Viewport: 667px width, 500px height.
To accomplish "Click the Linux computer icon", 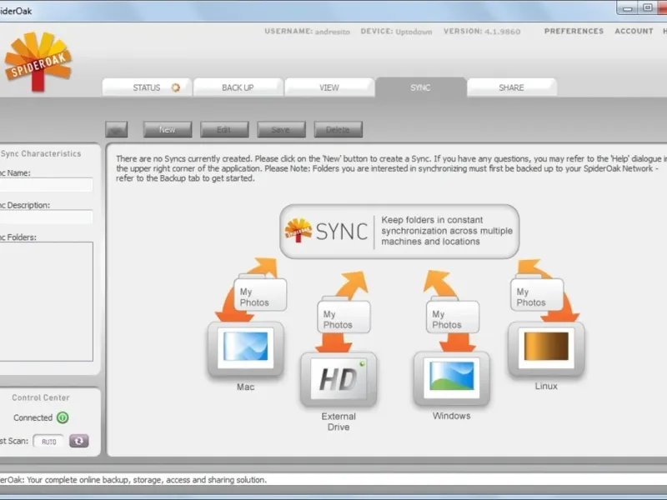I will pos(546,349).
